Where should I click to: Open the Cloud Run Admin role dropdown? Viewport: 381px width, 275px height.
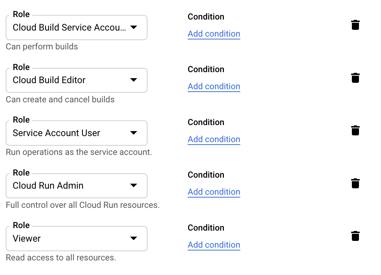pos(134,185)
